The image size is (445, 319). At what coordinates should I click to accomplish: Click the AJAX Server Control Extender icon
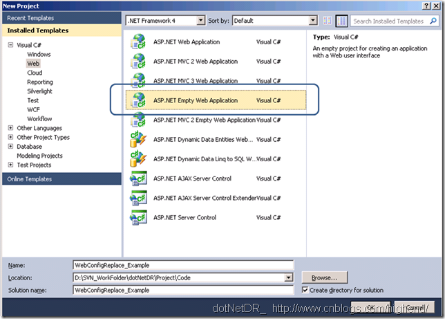point(138,198)
